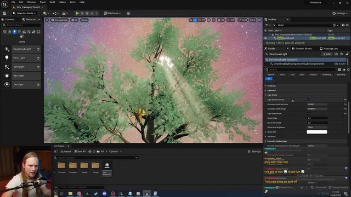Select the Sky Light icon
This screenshot has height=197, width=351.
[x=7, y=85]
